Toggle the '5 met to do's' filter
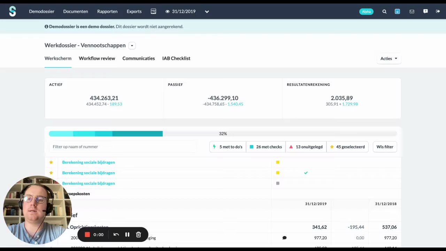This screenshot has width=446, height=251. [x=228, y=147]
